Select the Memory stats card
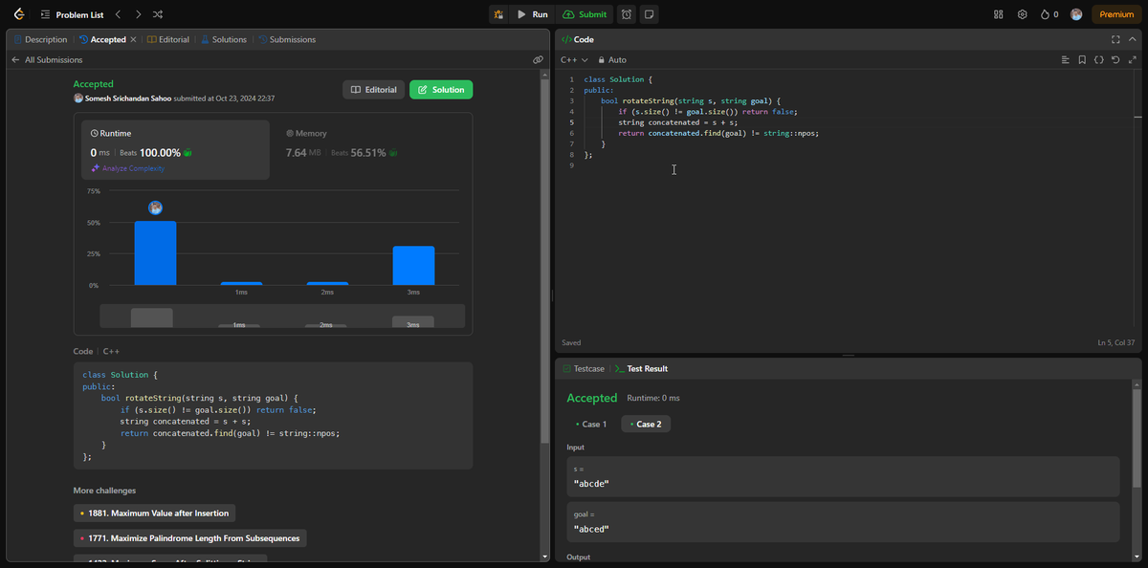1148x568 pixels. [373, 149]
